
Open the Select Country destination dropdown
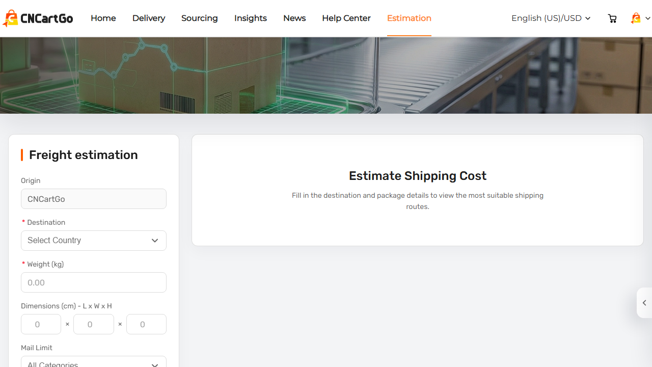click(x=94, y=241)
